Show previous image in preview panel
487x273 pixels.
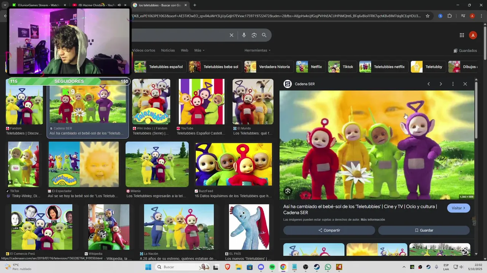[x=428, y=84]
